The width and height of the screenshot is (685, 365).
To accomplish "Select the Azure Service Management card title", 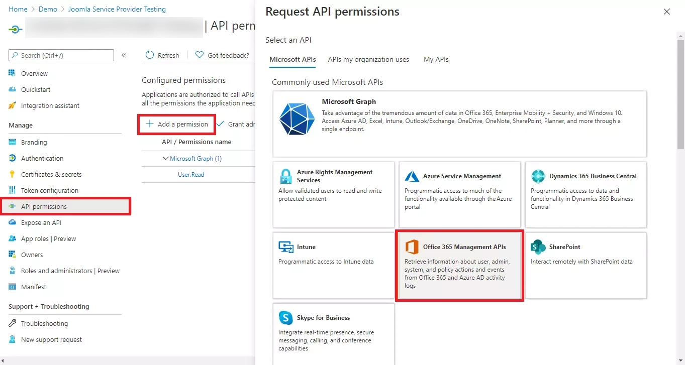I will 462,176.
